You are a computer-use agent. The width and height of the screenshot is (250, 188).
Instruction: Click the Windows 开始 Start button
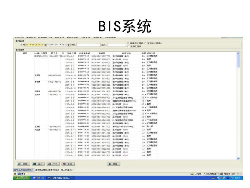(x=22, y=178)
